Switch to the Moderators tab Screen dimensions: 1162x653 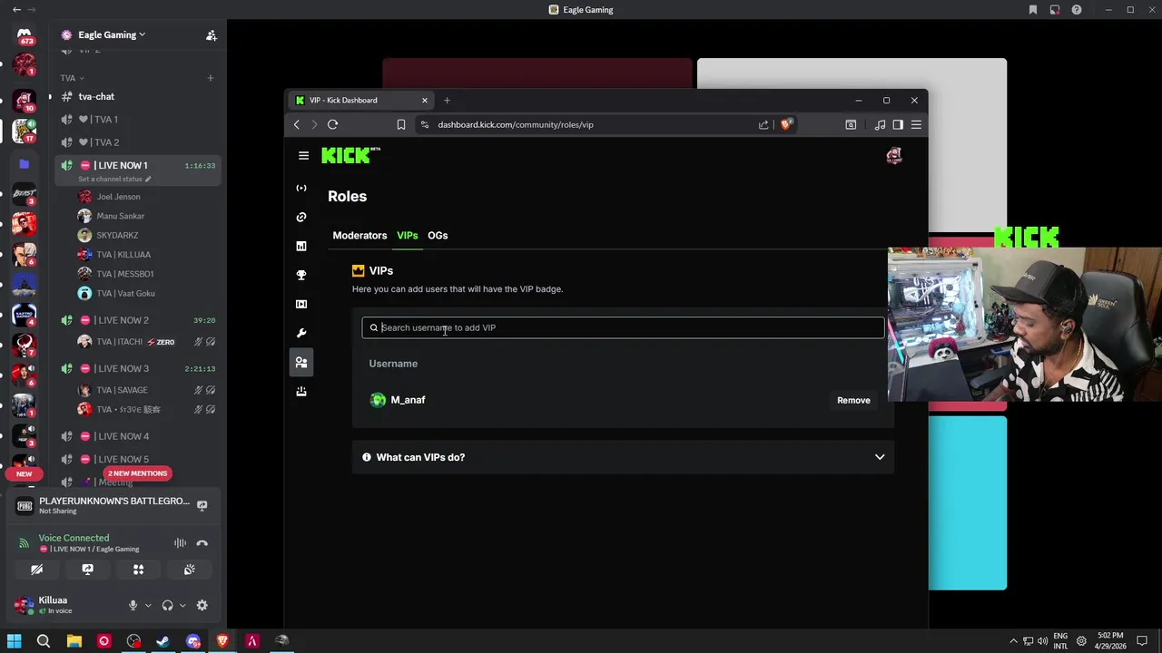tap(359, 235)
